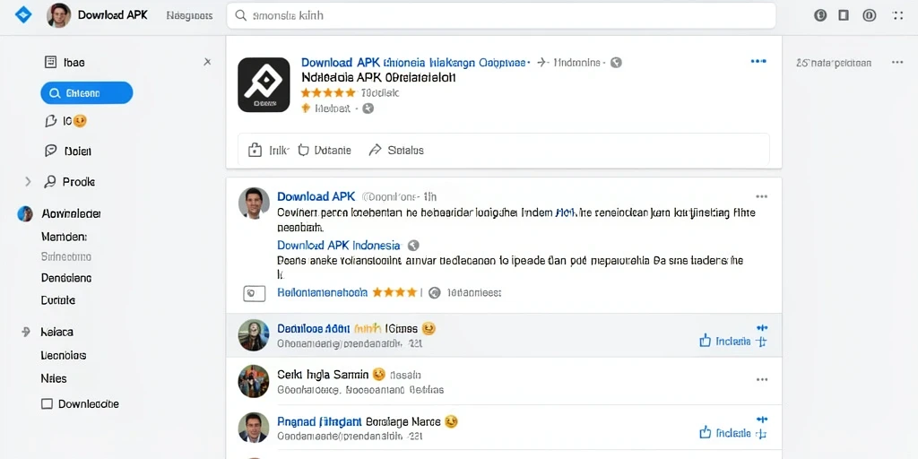
Task: Click the Inlk button with bag icon
Action: tap(268, 151)
